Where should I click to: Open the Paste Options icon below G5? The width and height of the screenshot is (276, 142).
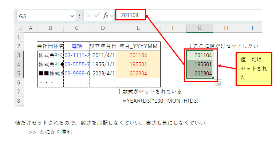[218, 83]
